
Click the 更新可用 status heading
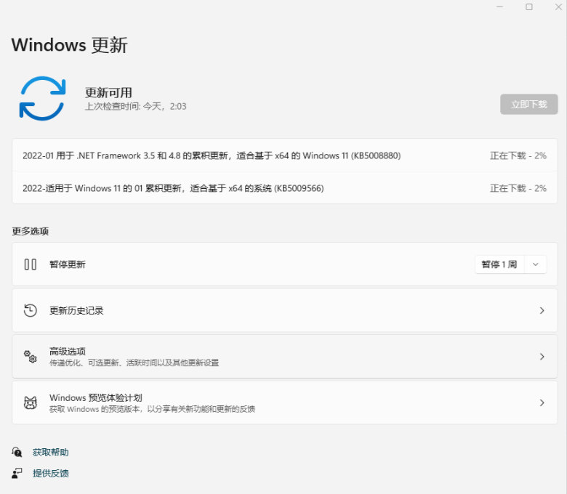[x=108, y=92]
